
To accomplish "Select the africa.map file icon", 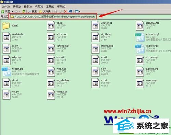I will tap(51, 37).
